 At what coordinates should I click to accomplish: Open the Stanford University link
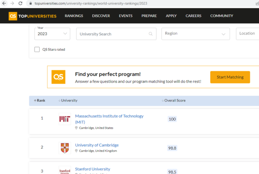[92, 169]
